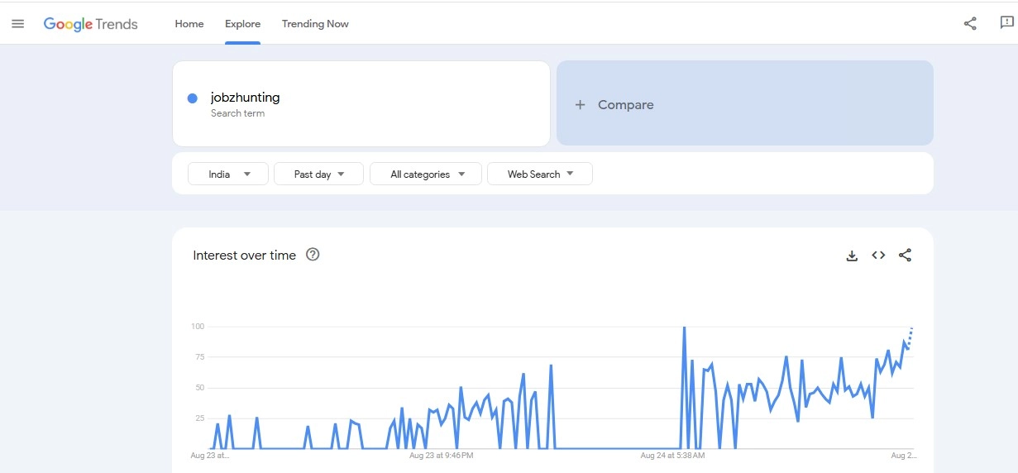The width and height of the screenshot is (1018, 473).
Task: Download the Interest over time CSV
Action: 852,256
